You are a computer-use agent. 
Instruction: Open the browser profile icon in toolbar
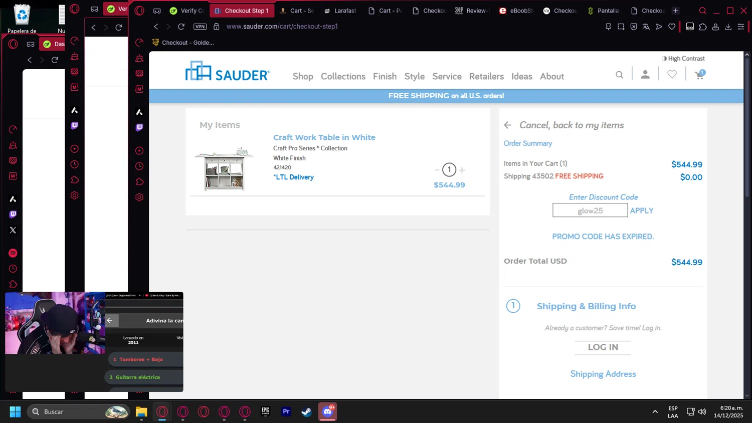[x=715, y=27]
